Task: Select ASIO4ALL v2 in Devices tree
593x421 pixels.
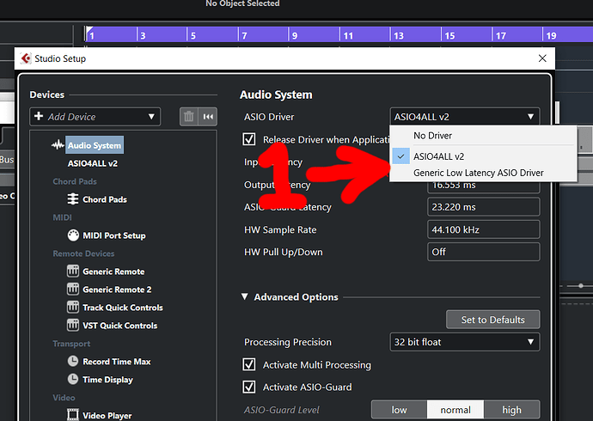Action: coord(92,163)
